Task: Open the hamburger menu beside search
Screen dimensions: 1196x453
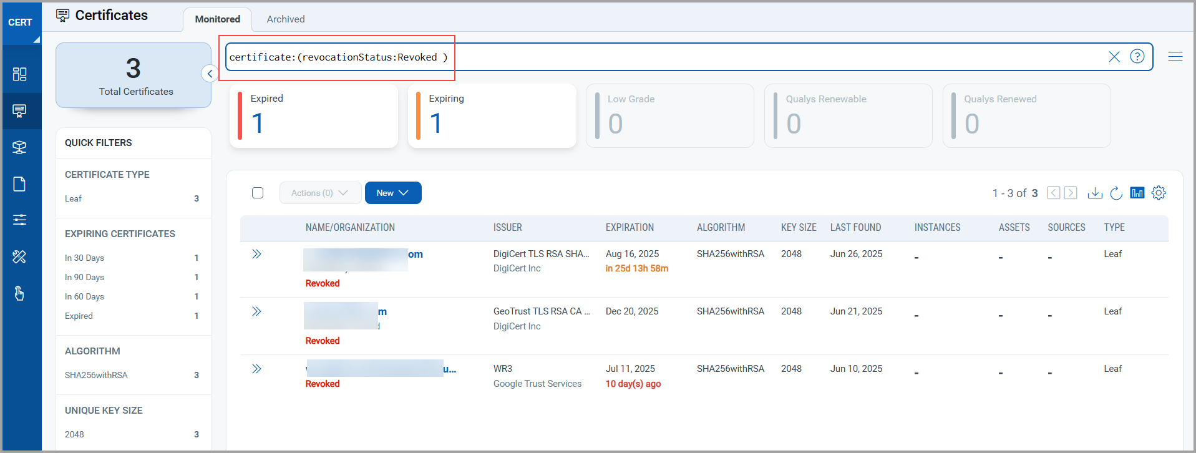Action: tap(1175, 57)
